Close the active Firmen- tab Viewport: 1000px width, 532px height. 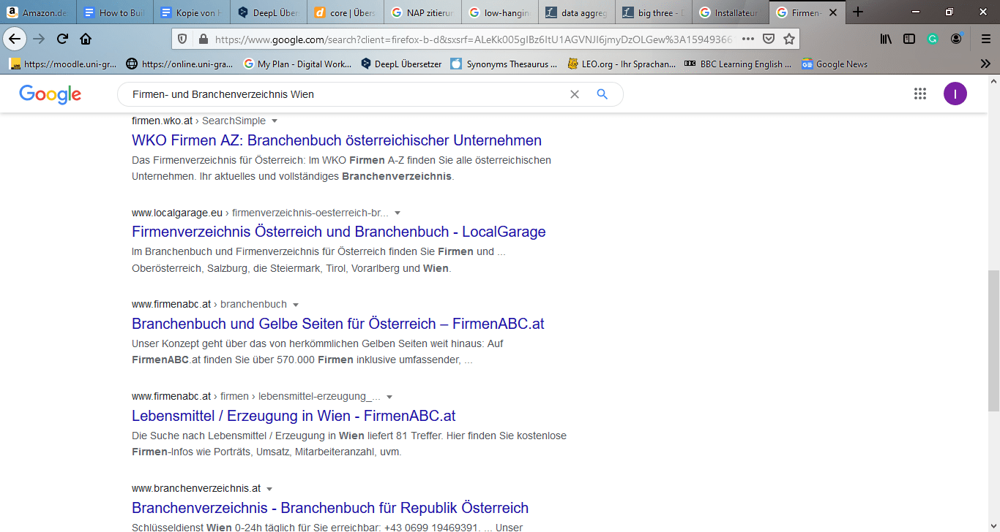click(832, 12)
